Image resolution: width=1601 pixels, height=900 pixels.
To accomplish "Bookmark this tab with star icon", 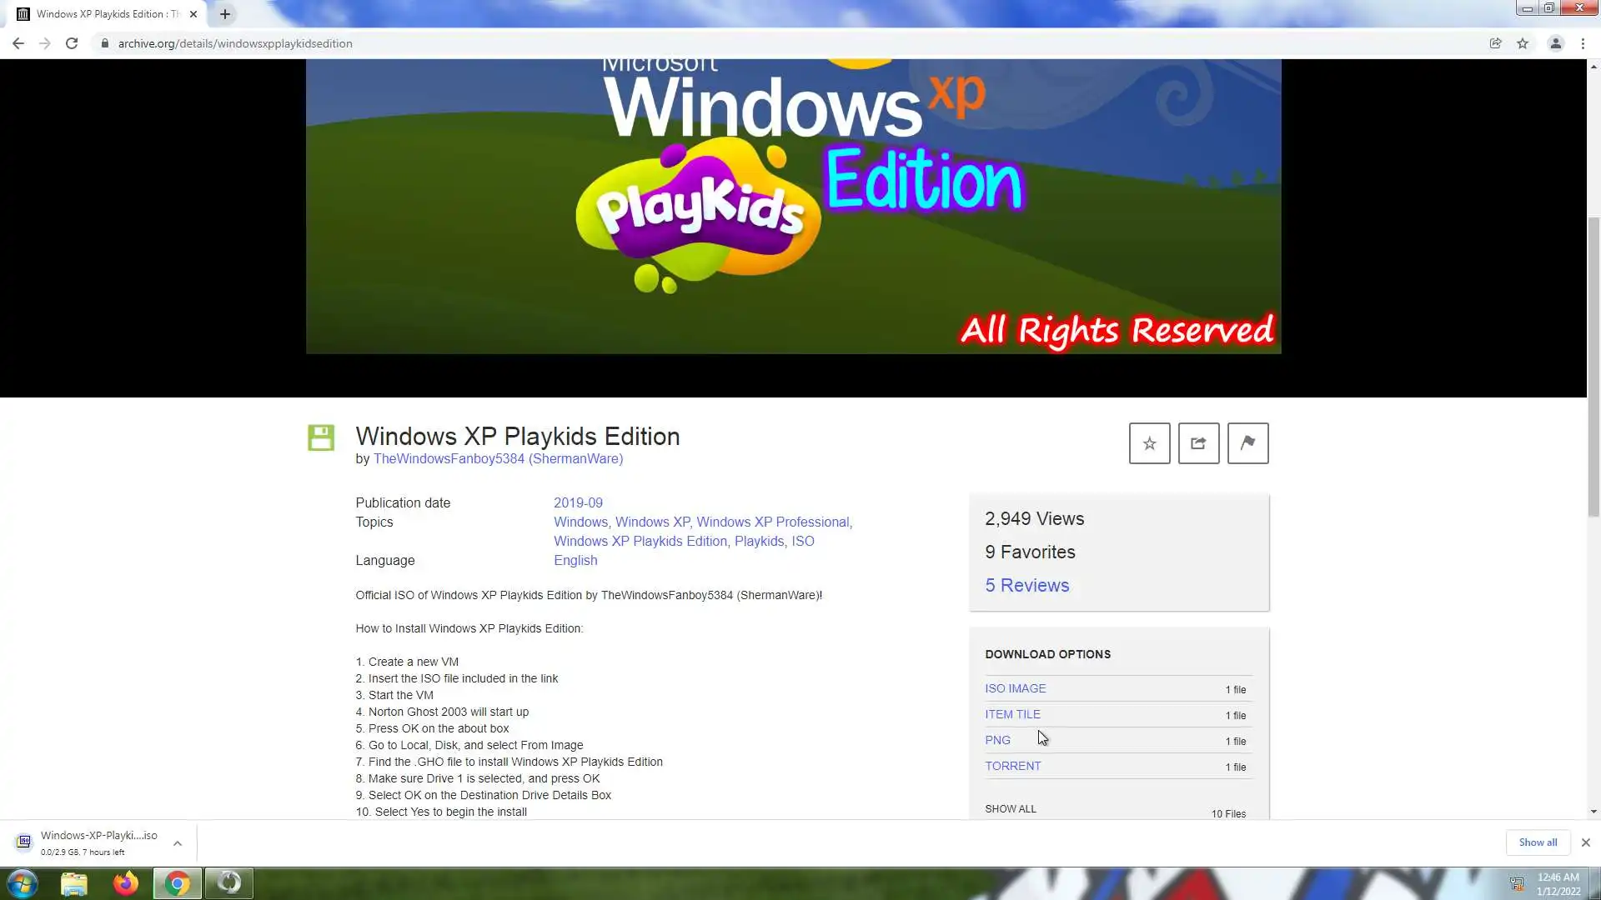I will (x=1523, y=43).
